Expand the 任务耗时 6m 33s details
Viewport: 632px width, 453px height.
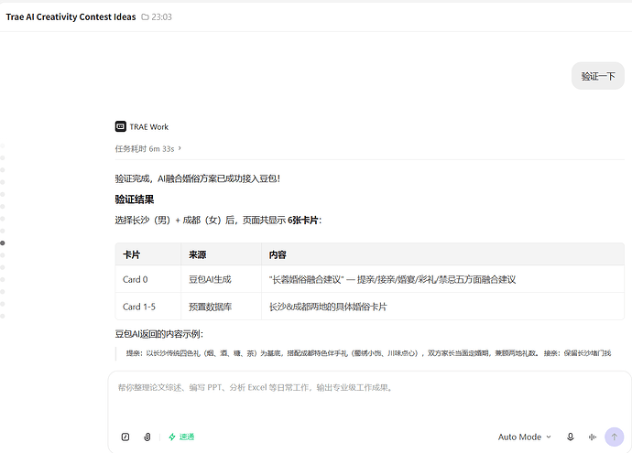tap(147, 148)
